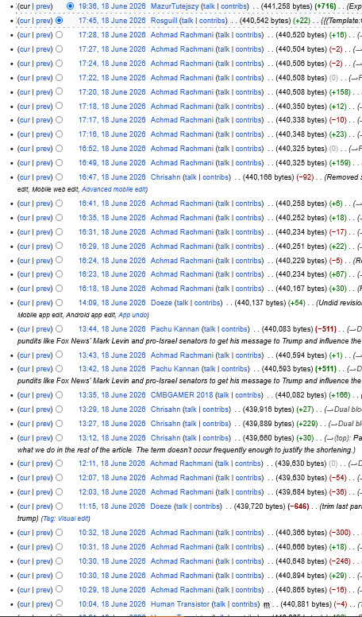Open Chrisahn user page at 16:47 row
Viewport: 362px width, 617px height.
[165, 177]
